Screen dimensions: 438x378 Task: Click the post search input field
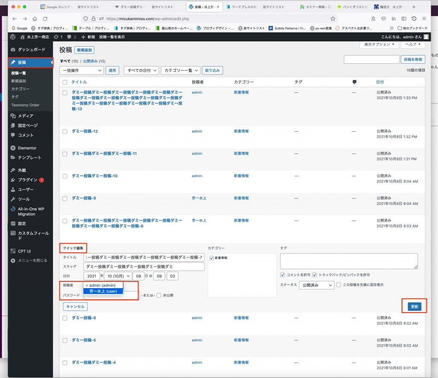[x=371, y=59]
